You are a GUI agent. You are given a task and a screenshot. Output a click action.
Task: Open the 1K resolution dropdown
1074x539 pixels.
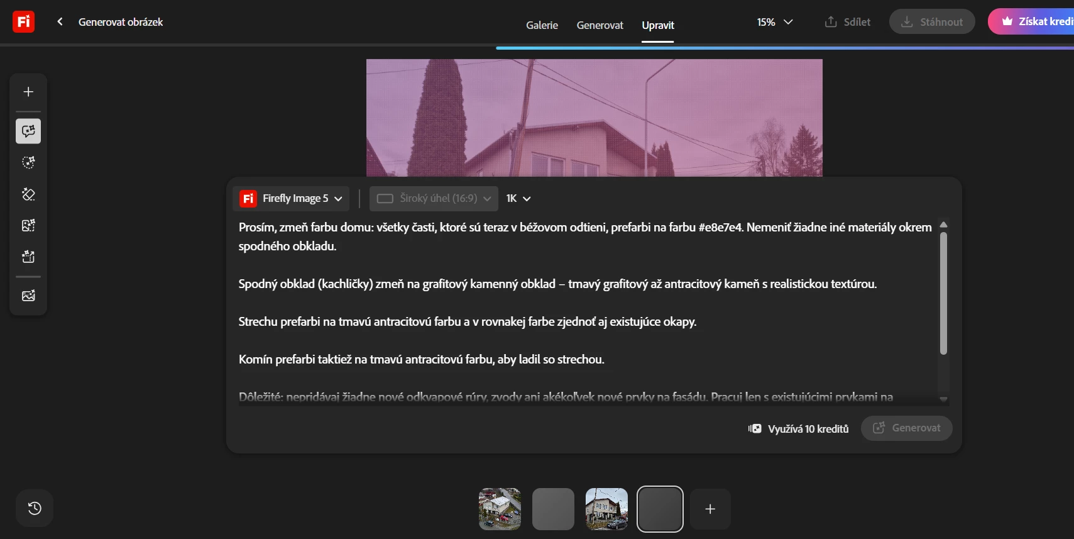518,199
